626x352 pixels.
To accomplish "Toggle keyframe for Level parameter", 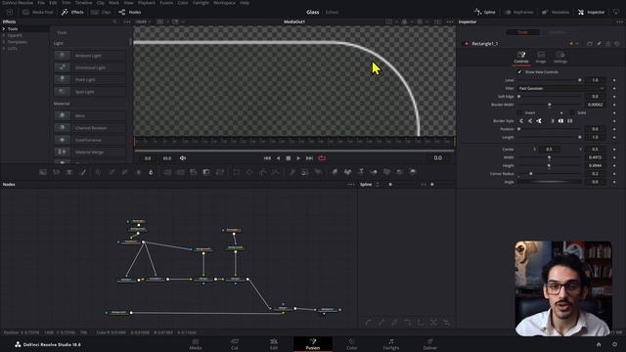I will click(614, 80).
